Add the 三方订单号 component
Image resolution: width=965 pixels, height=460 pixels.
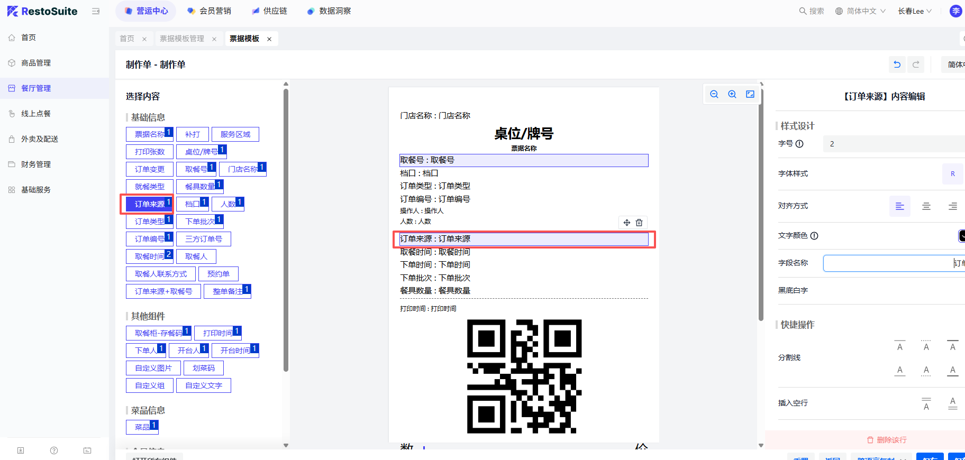[x=204, y=239]
